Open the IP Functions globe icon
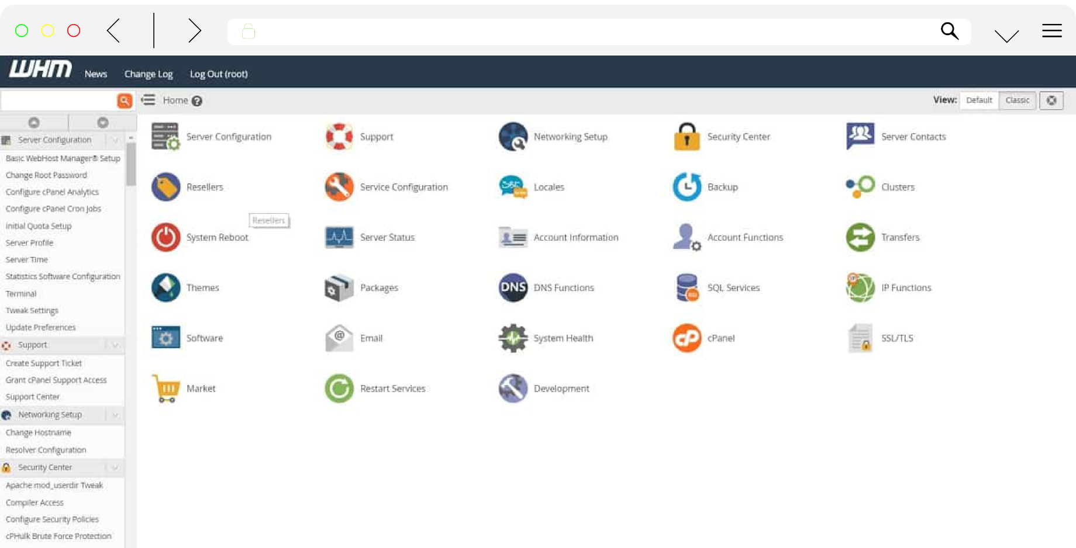 pos(860,287)
